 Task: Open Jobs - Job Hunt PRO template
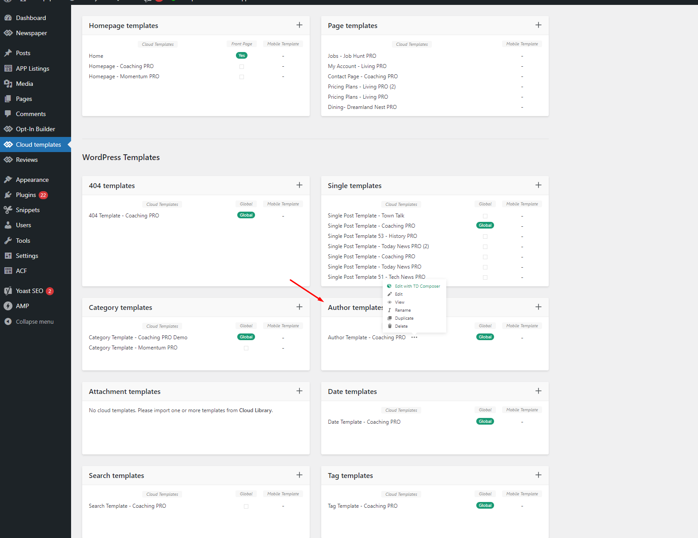coord(352,56)
